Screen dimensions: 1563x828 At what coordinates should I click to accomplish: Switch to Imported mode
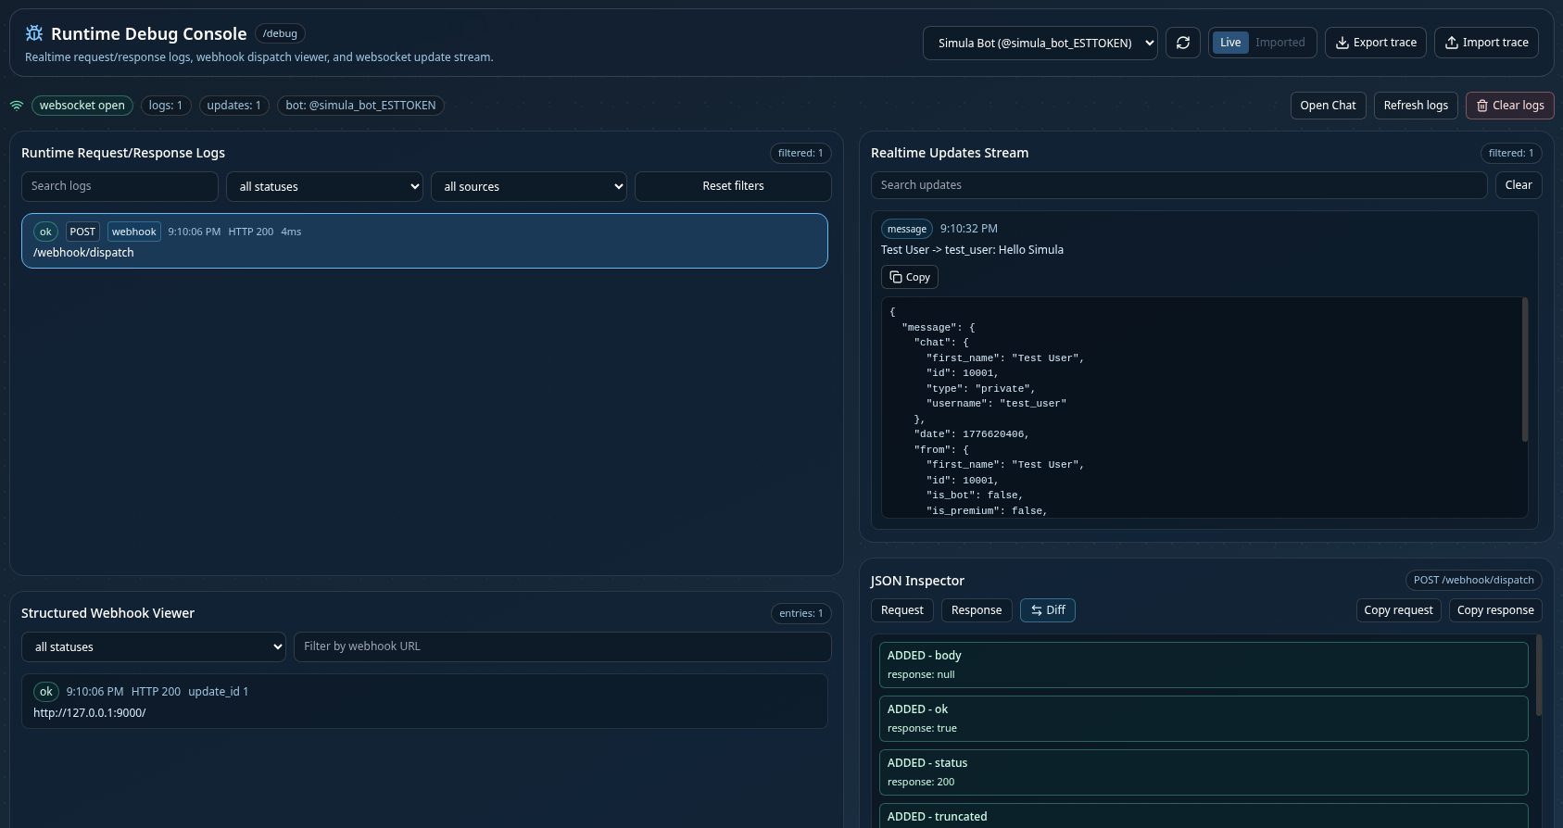[x=1279, y=43]
